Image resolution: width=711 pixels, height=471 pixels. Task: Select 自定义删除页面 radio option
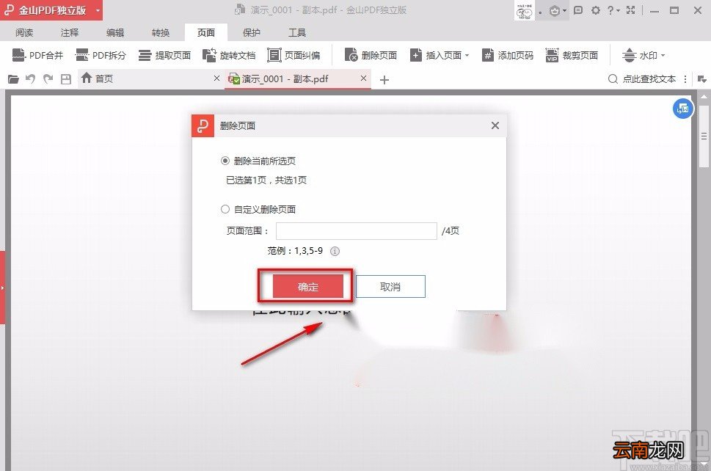(225, 209)
